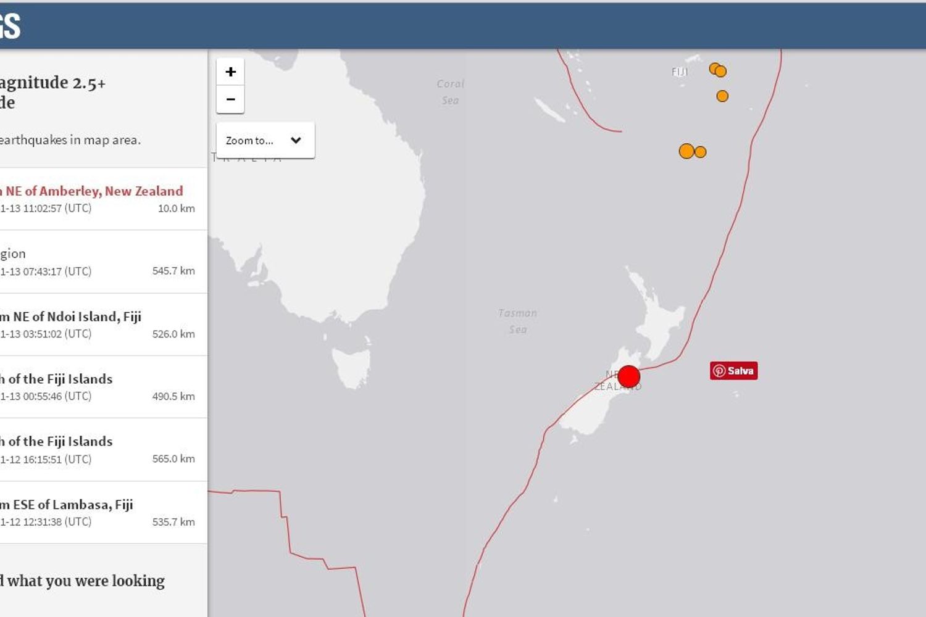Click the USGS logo in the header
Image resolution: width=926 pixels, height=617 pixels.
(x=10, y=27)
